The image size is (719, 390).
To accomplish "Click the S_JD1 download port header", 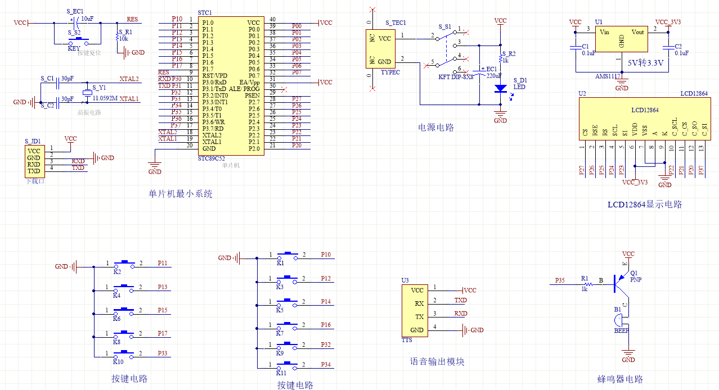I will (34, 161).
